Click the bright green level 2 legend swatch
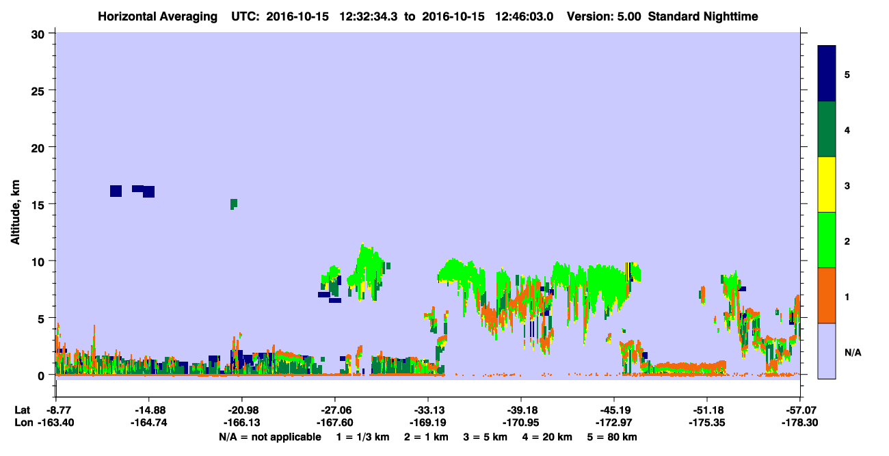 pyautogui.click(x=827, y=239)
